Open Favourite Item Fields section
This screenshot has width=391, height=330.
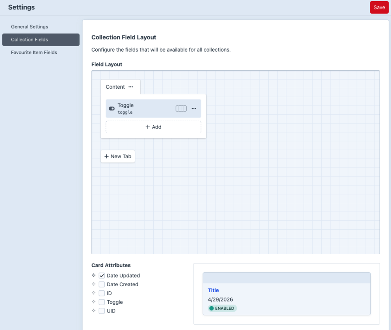[x=41, y=52]
